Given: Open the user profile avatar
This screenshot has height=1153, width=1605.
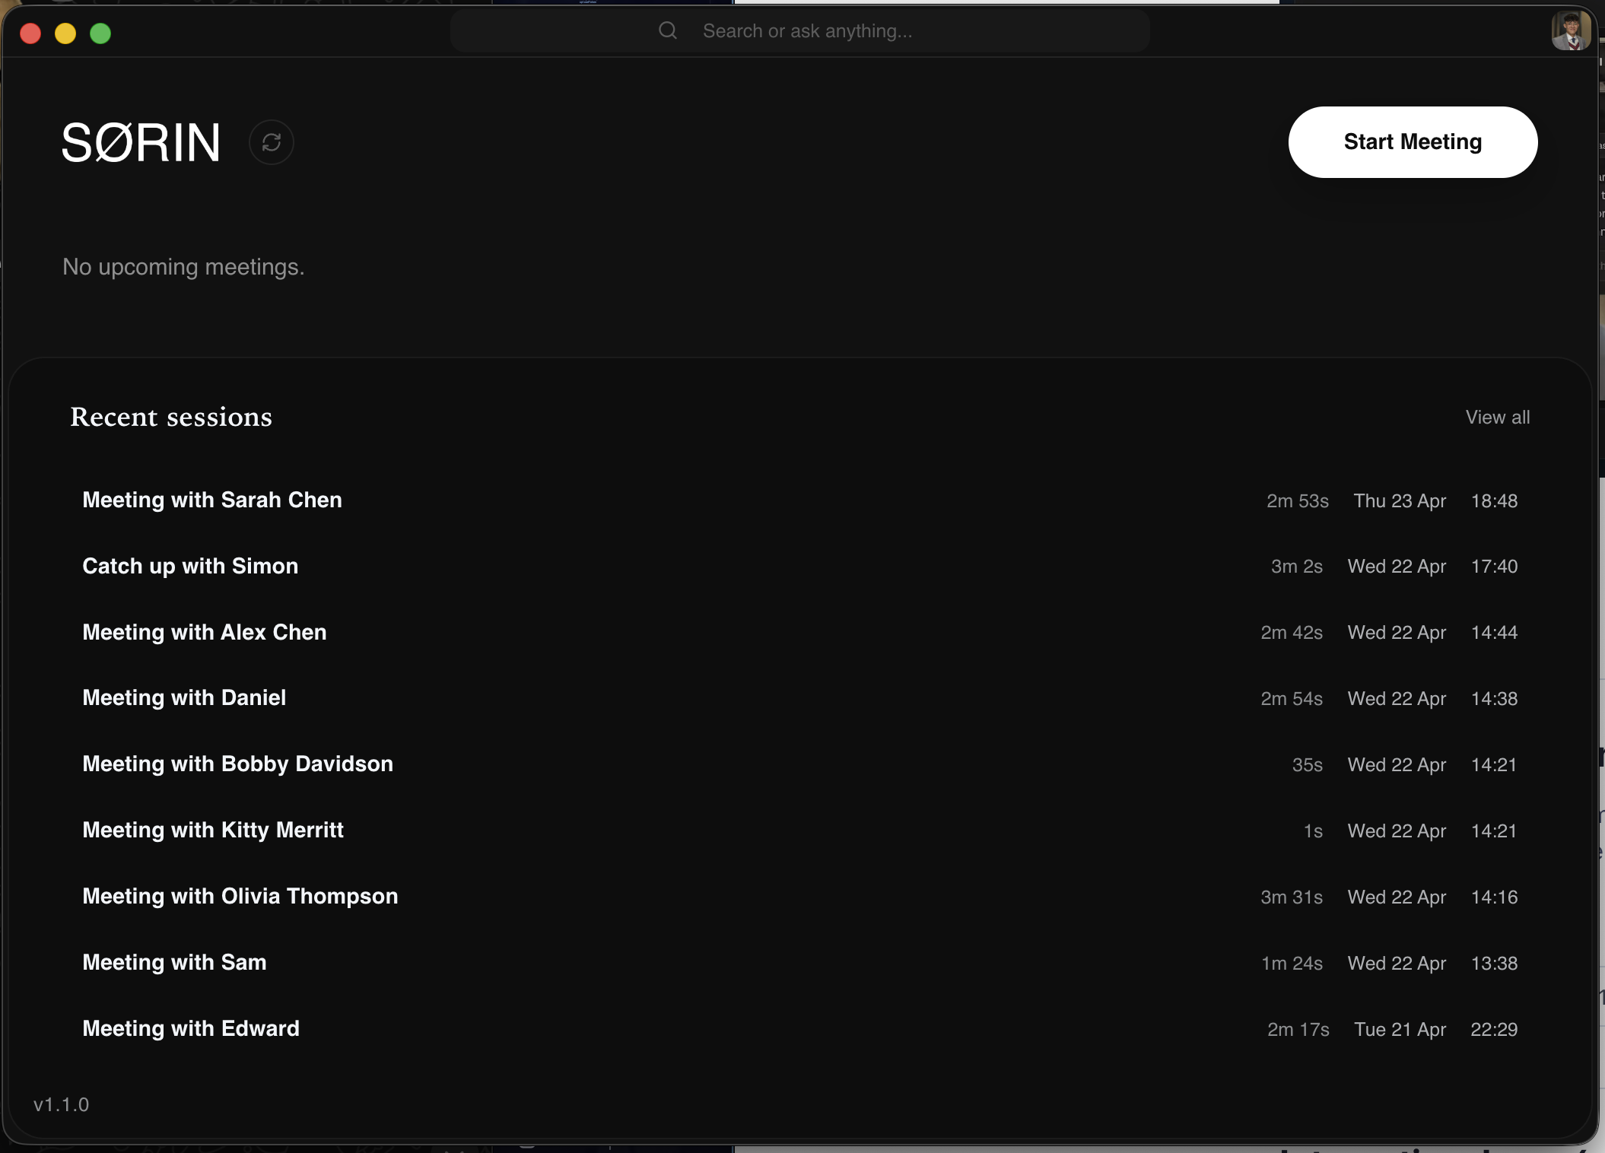Looking at the screenshot, I should point(1570,31).
